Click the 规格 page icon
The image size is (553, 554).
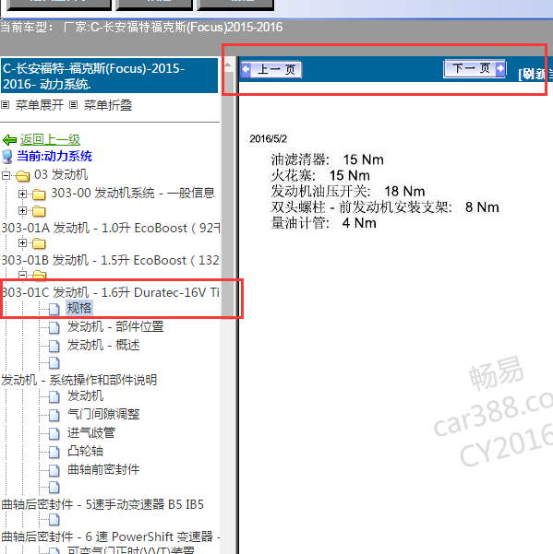point(54,309)
